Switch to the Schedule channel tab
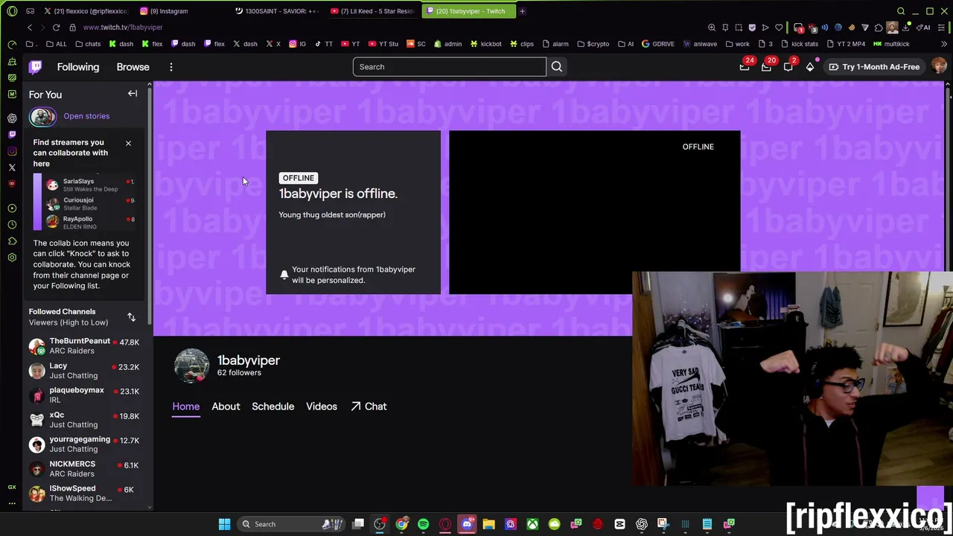Image resolution: width=953 pixels, height=536 pixels. [x=272, y=406]
